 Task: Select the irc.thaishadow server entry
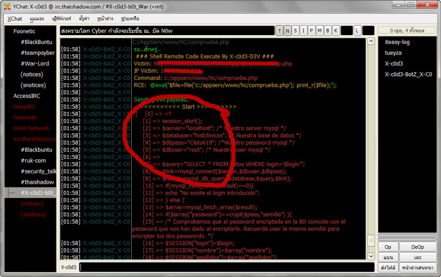[x=34, y=139]
